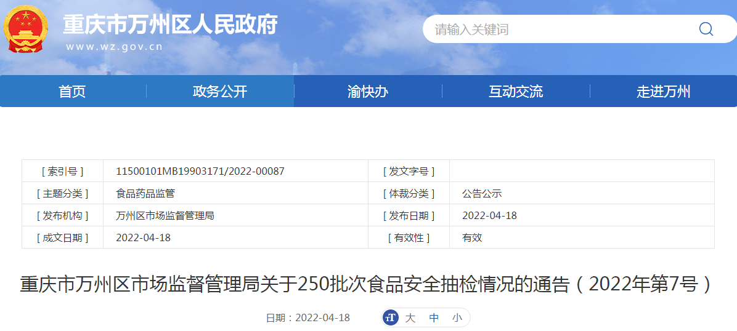This screenshot has width=737, height=331.
Task: Go to 首页 in the navigation bar
Action: (72, 92)
